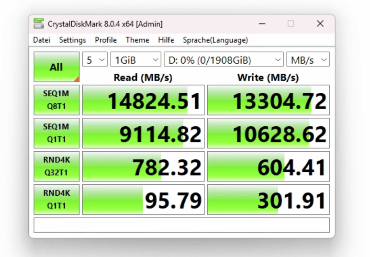Start the SEQ1M Q8T1 test

click(56, 100)
